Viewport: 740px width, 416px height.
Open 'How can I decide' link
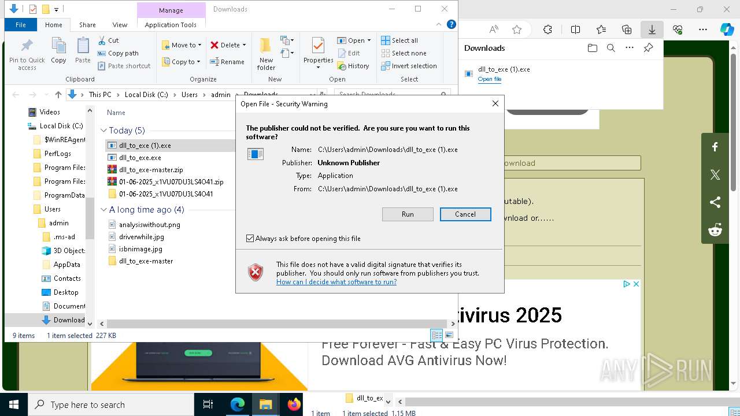(336, 282)
